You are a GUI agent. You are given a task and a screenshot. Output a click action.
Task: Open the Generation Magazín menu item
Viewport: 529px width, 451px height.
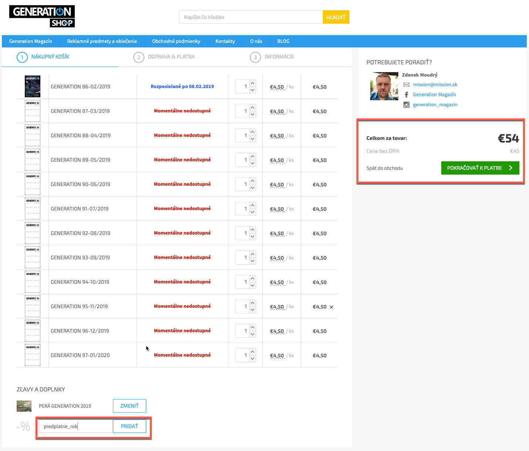31,41
